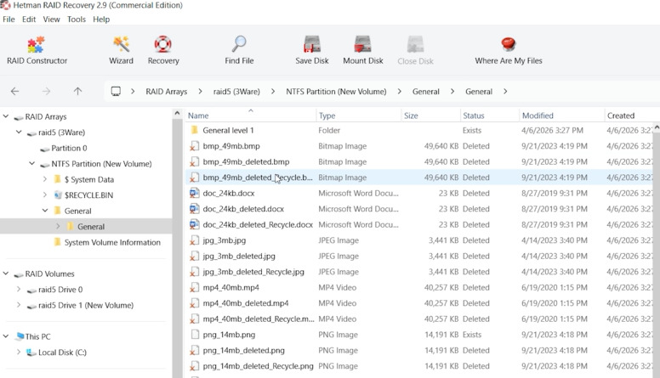Viewport: 660px width, 378px height.
Task: Select the file doc_24kb_deleted_Recycle.docx
Action: 258,225
